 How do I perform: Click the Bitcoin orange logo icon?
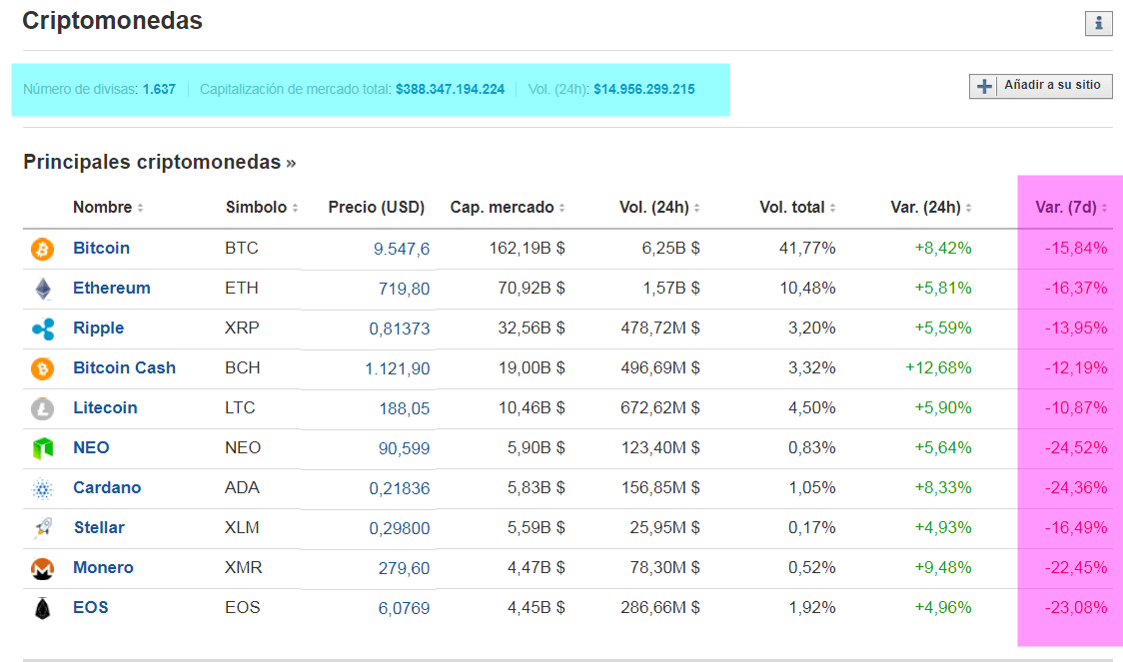[42, 249]
